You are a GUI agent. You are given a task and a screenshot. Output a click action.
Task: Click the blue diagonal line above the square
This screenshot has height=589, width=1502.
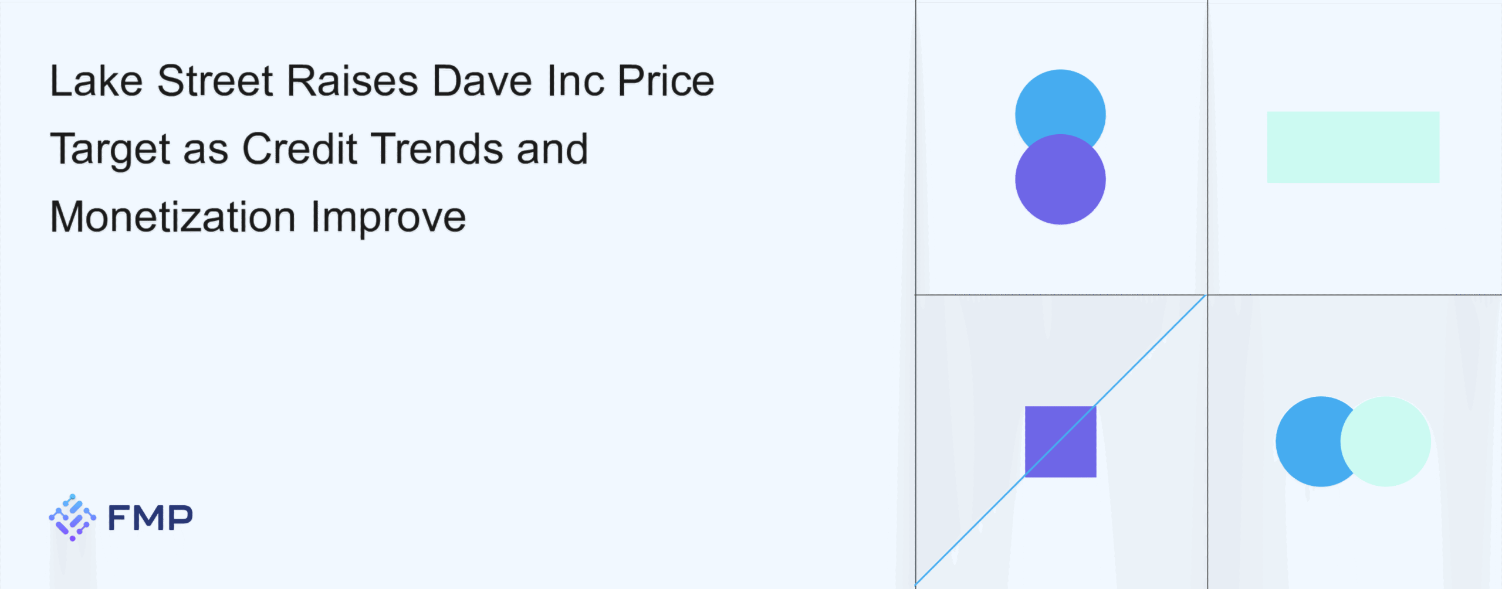pos(1150,350)
